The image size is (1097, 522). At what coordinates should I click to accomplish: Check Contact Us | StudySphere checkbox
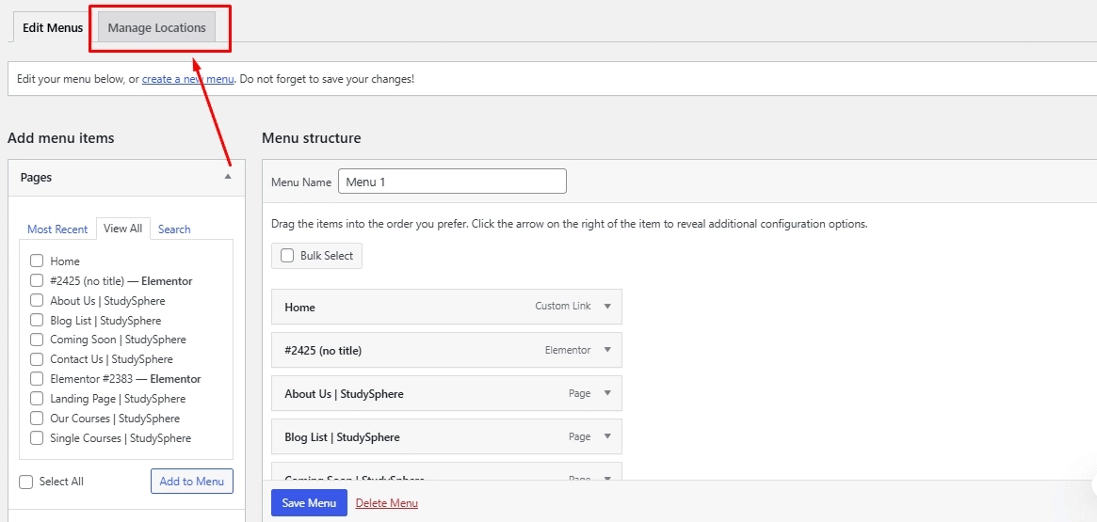point(37,359)
